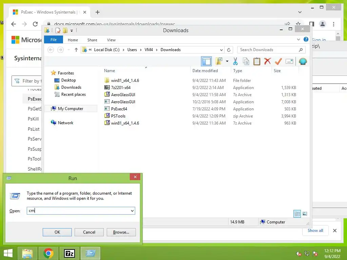Click OK in Run dialog

(x=57, y=232)
